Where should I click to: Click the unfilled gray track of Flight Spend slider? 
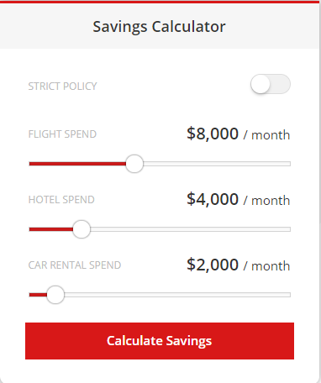[x=217, y=164]
